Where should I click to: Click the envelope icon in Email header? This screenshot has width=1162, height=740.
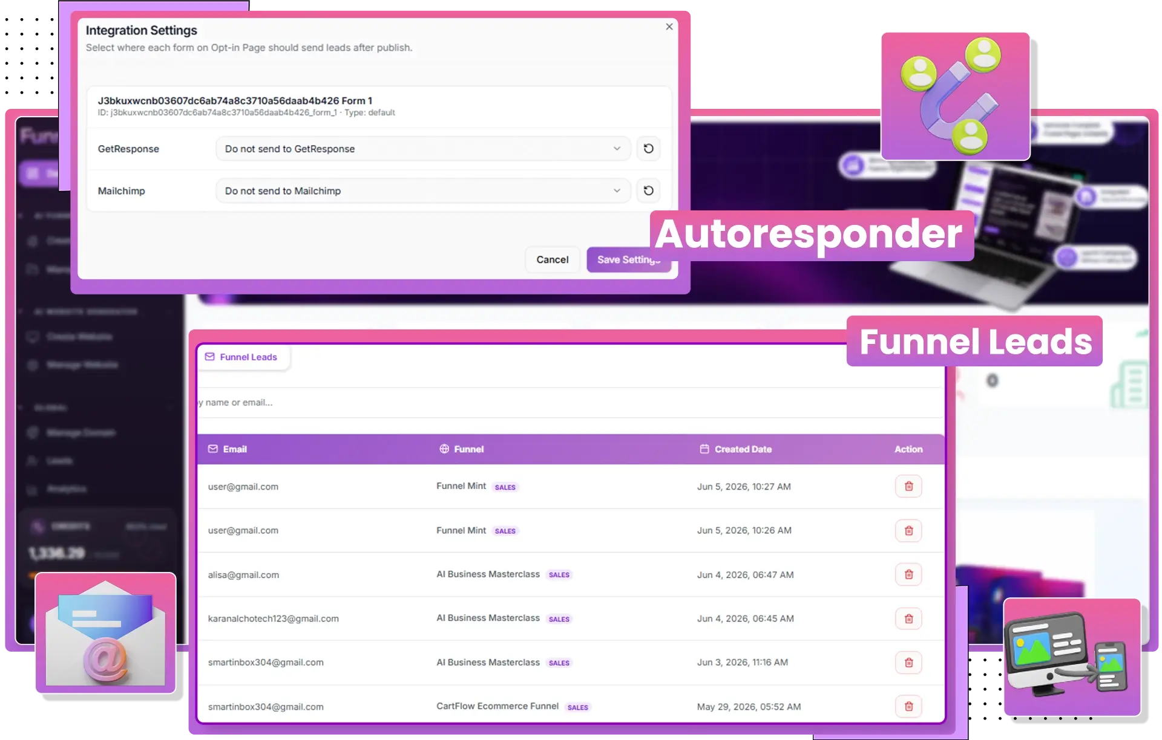pyautogui.click(x=212, y=449)
